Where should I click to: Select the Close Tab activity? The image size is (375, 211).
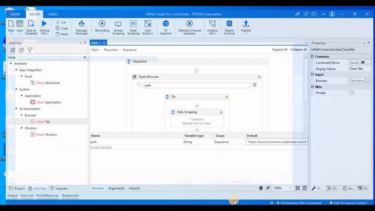pyautogui.click(x=40, y=121)
